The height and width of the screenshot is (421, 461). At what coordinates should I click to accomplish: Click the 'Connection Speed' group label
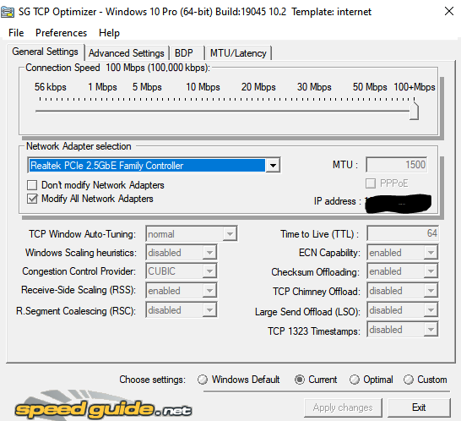(62, 68)
